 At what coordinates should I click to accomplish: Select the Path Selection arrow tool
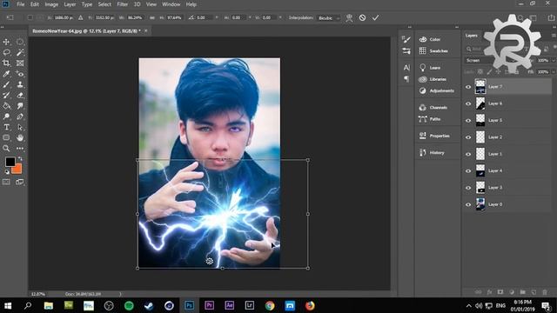[20, 127]
